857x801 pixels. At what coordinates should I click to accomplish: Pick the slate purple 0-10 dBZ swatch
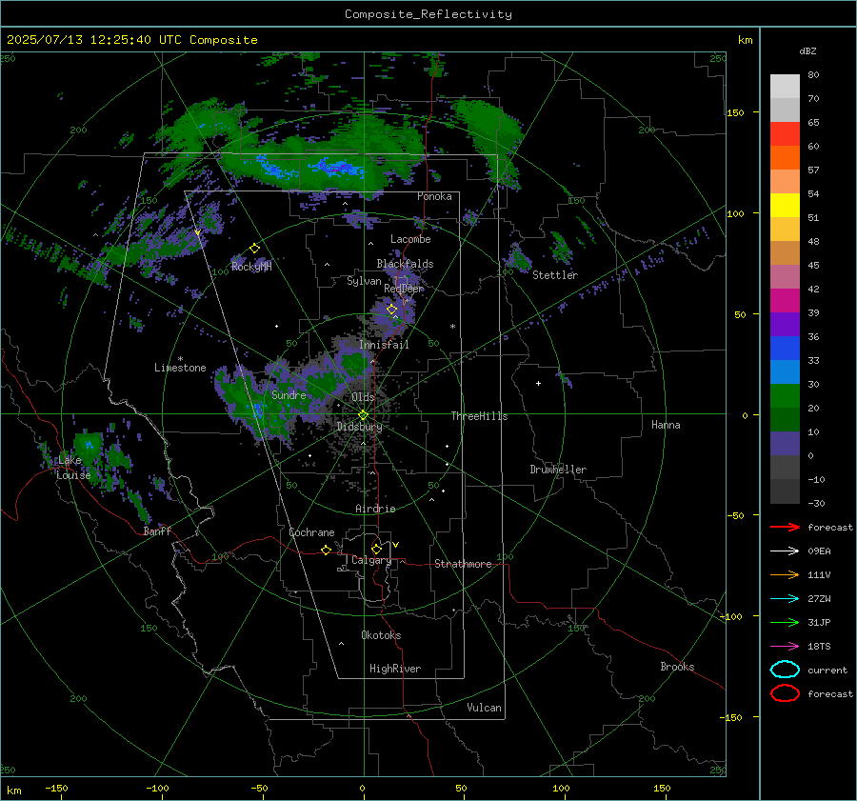pos(785,444)
